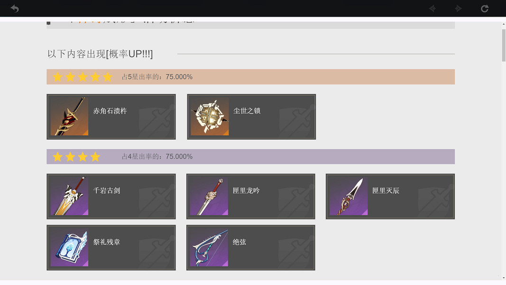The height and width of the screenshot is (285, 506).
Task: Click the 祭礼残章 catalyst book icon
Action: [x=69, y=247]
